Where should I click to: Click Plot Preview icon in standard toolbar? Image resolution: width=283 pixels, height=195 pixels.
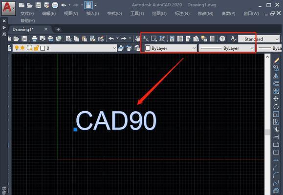click(43, 39)
